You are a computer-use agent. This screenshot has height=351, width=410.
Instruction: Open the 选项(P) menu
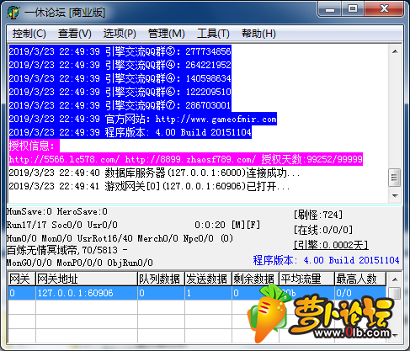(120, 34)
